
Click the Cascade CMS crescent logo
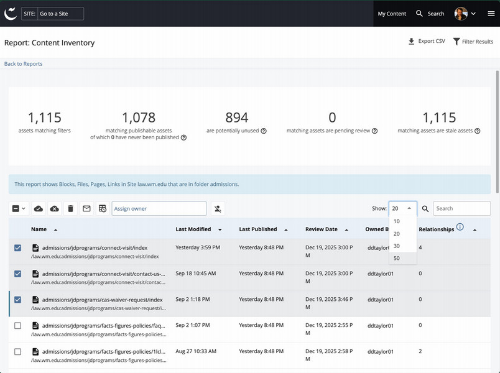point(10,14)
